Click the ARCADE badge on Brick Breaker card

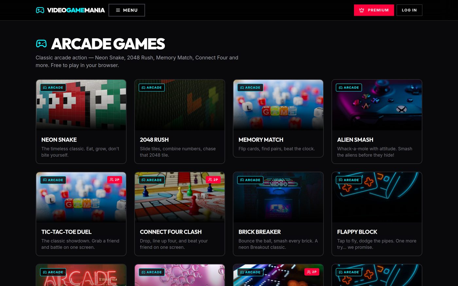click(250, 180)
